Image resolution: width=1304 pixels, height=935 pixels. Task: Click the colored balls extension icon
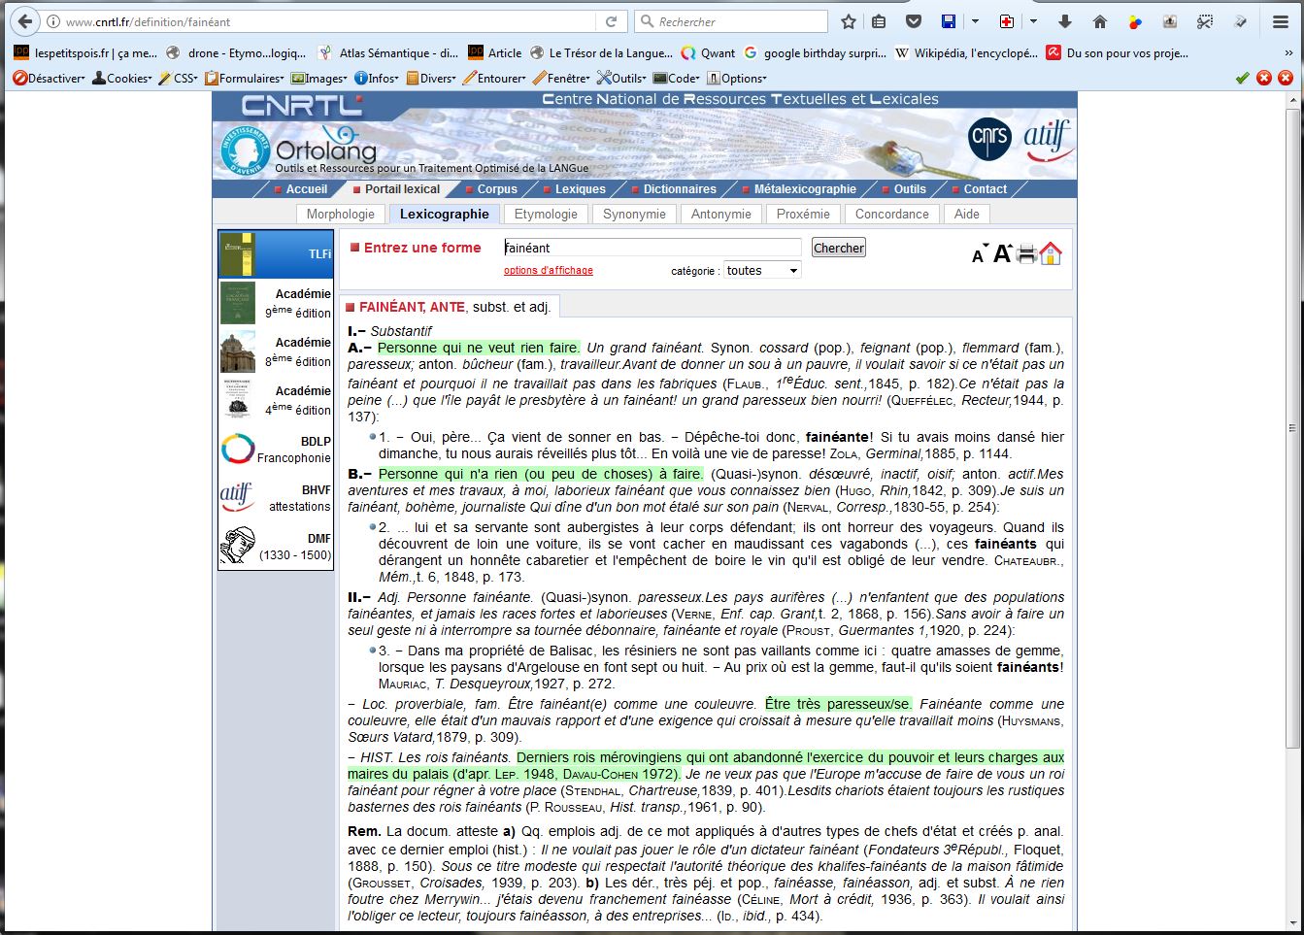[1135, 21]
